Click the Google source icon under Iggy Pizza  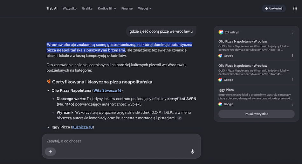[x=220, y=104]
